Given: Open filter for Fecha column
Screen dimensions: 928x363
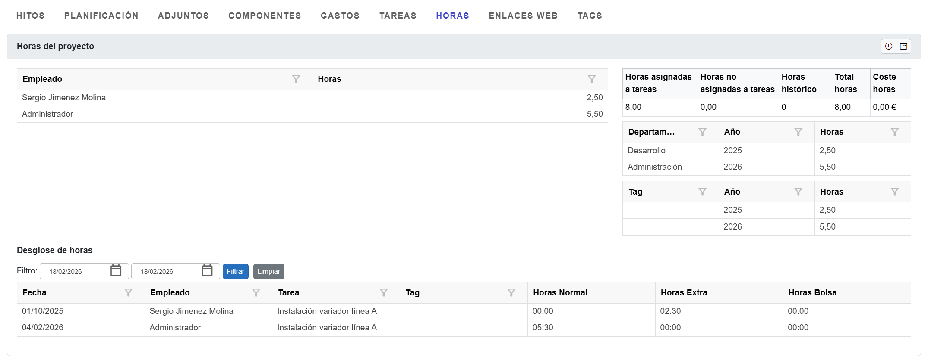Looking at the screenshot, I should coord(128,293).
